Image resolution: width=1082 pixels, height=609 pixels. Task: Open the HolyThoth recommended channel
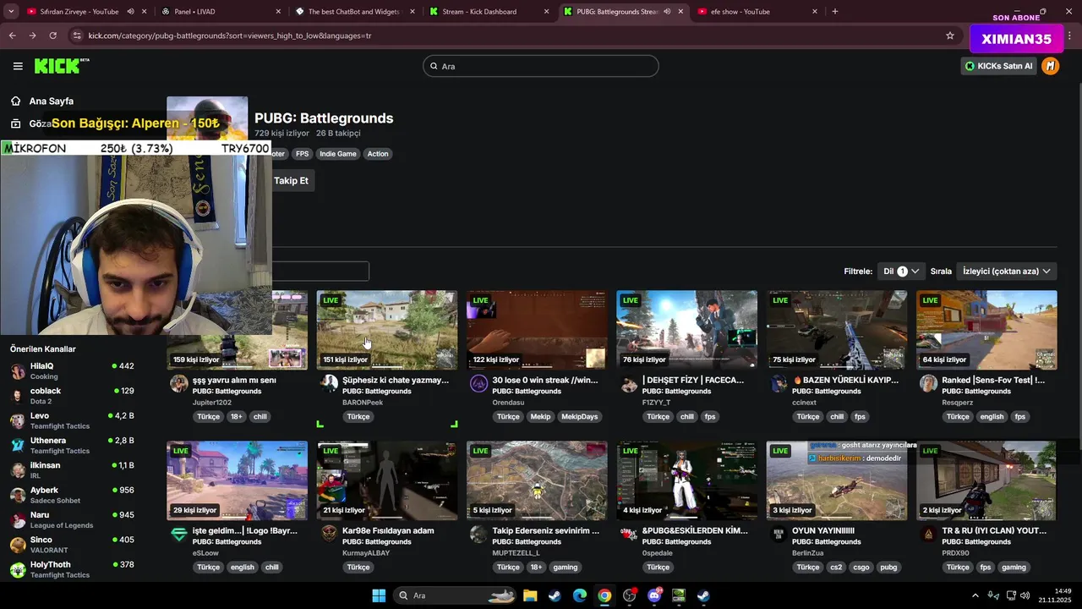coord(73,569)
